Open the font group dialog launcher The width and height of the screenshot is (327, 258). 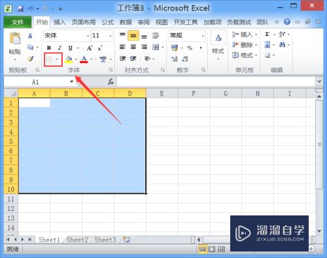(111, 70)
